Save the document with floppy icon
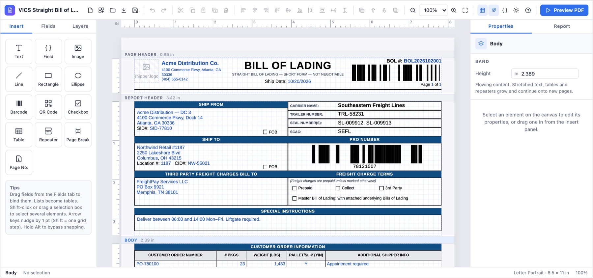This screenshot has height=278, width=593. click(x=135, y=10)
